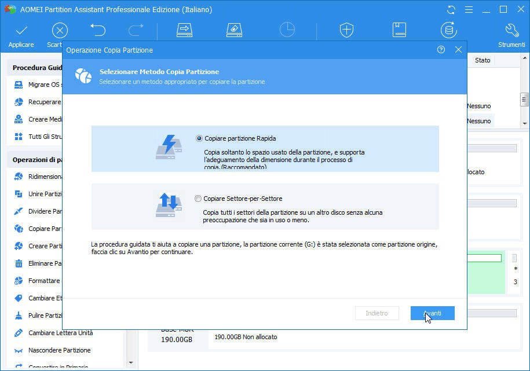Click the Undo arrow in the toolbar
The width and height of the screenshot is (530, 371).
point(97,29)
